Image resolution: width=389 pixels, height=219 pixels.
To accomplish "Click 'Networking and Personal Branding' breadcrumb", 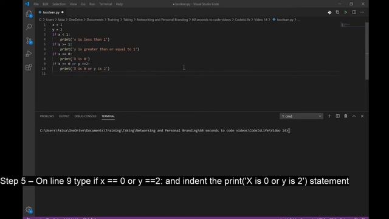I will 162,19.
